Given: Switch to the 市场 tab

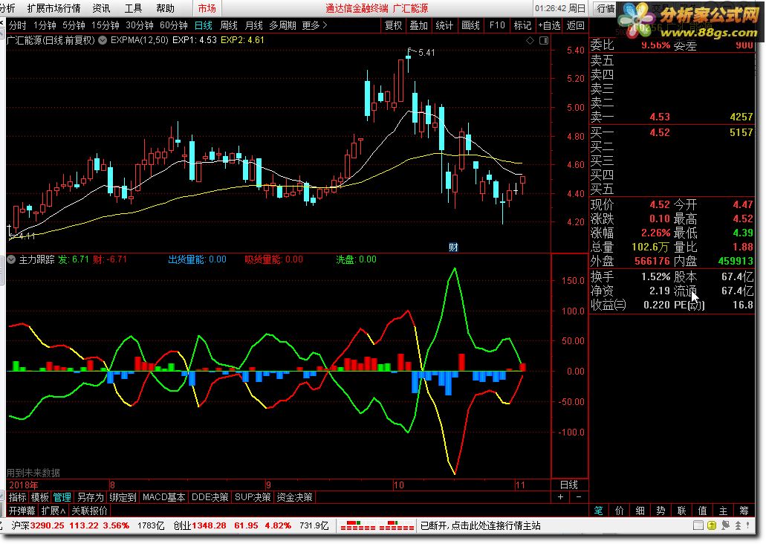Looking at the screenshot, I should pyautogui.click(x=207, y=8).
